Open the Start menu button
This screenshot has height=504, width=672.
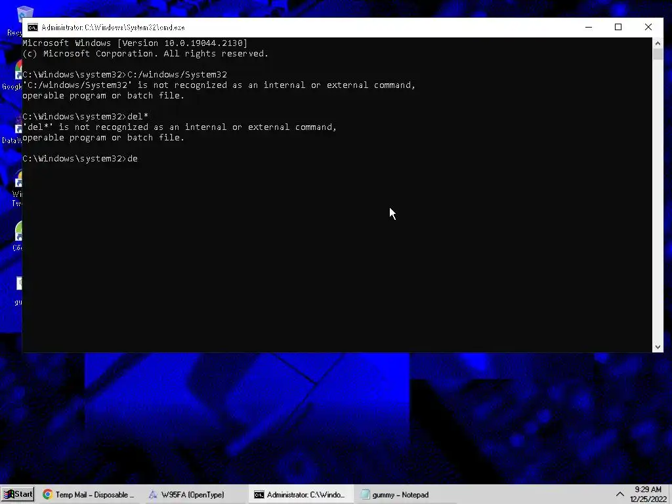18,494
